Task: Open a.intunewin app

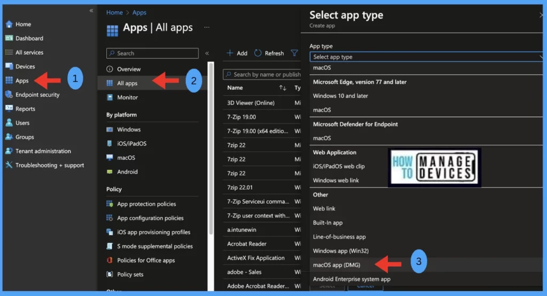Action: [x=241, y=230]
